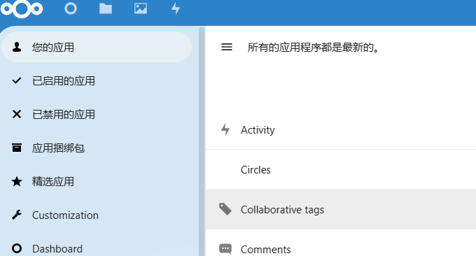Viewport: 476px width, 256px height.
Task: Select the Collaborative tags app row
Action: point(341,209)
